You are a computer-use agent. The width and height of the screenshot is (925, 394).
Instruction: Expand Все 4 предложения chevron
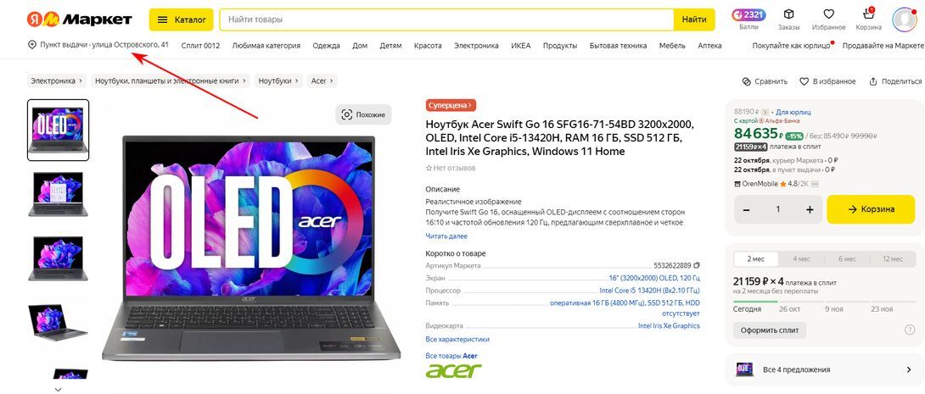(909, 370)
